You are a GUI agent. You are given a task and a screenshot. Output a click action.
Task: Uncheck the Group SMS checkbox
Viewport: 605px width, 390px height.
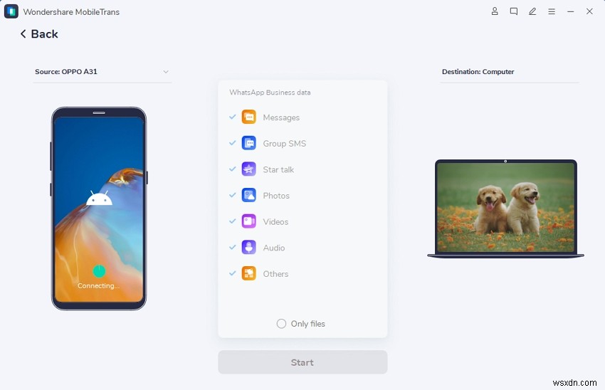(232, 143)
